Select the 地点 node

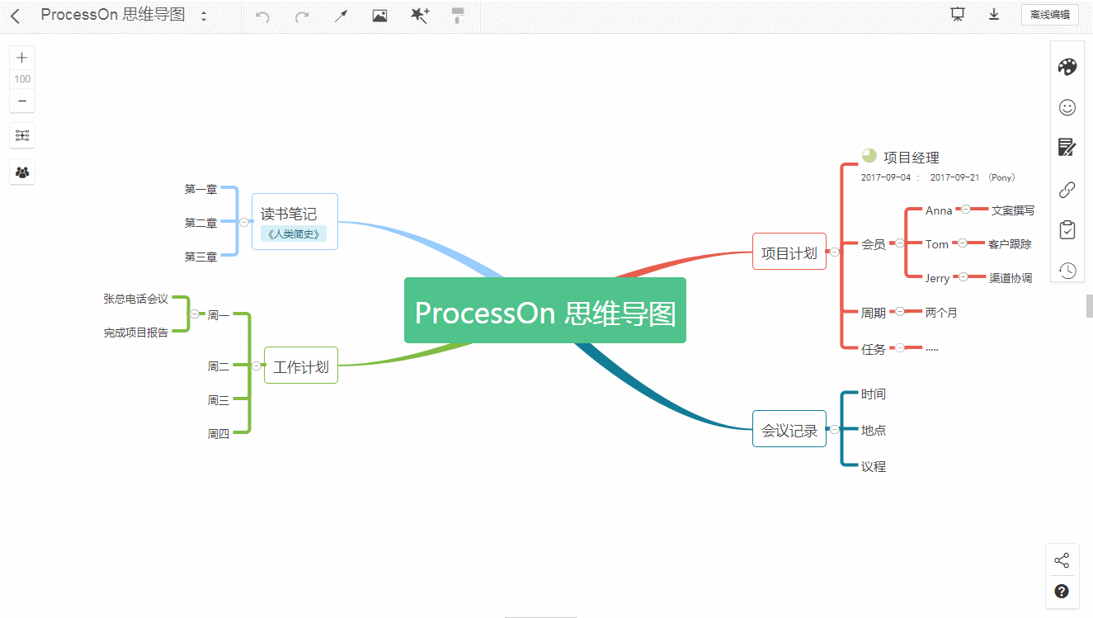874,430
